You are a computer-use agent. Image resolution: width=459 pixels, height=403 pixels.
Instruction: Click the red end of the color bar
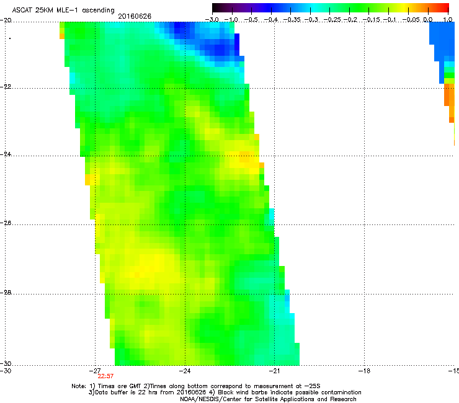pyautogui.click(x=445, y=7)
